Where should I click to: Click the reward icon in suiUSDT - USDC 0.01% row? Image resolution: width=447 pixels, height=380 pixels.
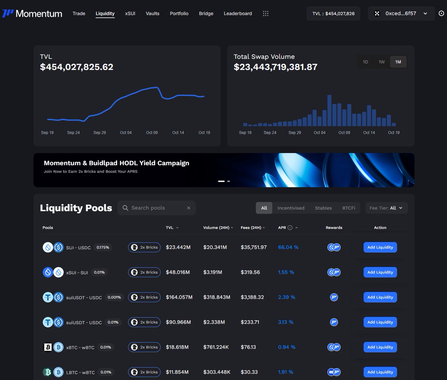tap(334, 322)
